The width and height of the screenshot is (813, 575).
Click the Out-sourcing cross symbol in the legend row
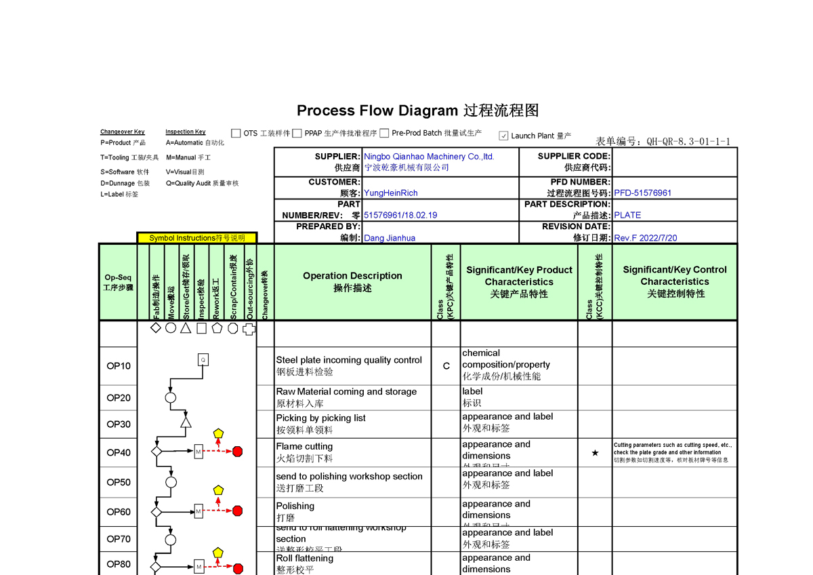[249, 329]
